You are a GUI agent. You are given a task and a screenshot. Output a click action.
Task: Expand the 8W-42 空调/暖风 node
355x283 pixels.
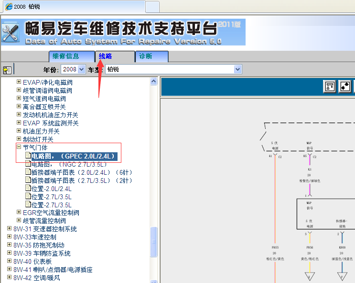point(9,277)
